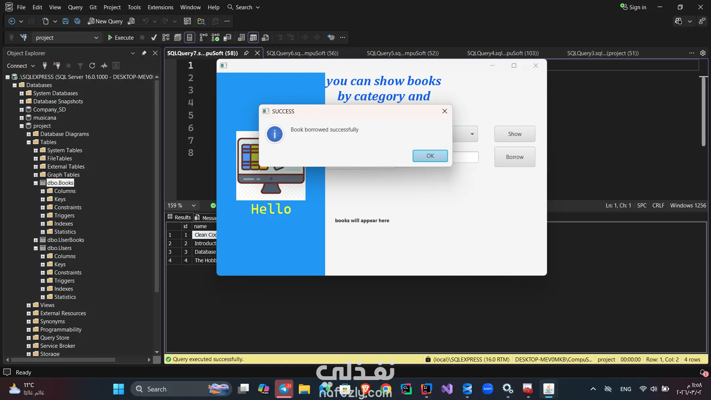The image size is (711, 400).
Task: Click the Borrow button
Action: pyautogui.click(x=514, y=157)
